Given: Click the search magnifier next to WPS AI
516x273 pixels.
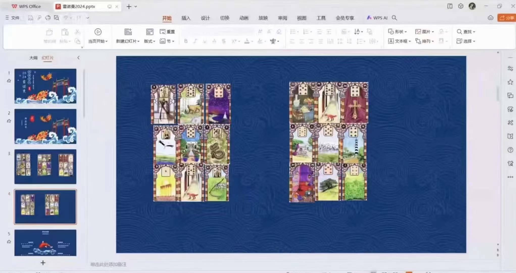Looking at the screenshot, I should click(x=394, y=18).
